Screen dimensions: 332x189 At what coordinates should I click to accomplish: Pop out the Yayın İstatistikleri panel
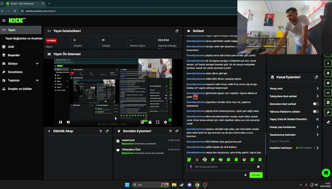[x=177, y=31]
